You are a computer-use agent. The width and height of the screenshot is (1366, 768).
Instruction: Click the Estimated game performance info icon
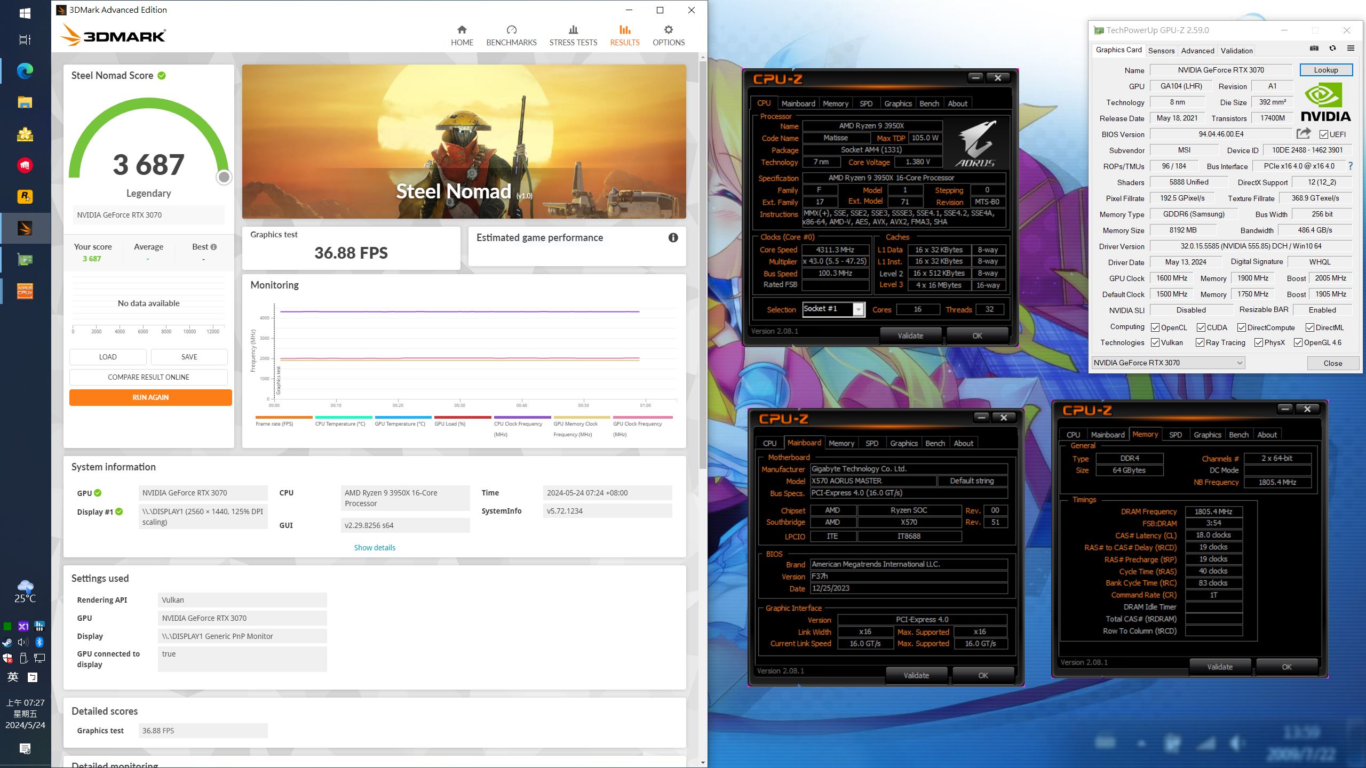pyautogui.click(x=673, y=238)
